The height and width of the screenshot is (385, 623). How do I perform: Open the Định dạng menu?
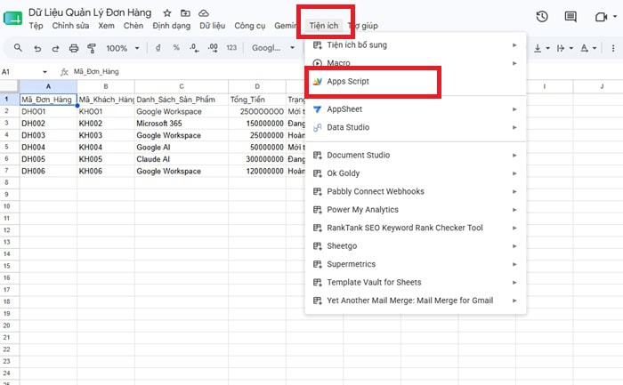(x=171, y=26)
